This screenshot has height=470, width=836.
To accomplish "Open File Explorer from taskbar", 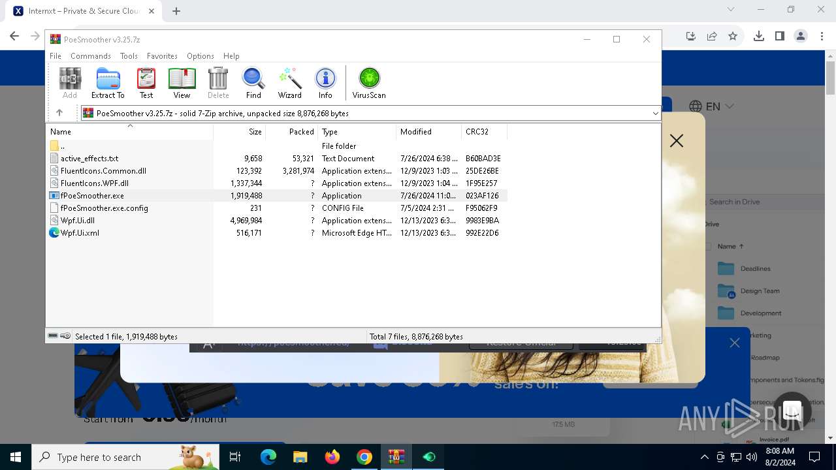I will 300,457.
